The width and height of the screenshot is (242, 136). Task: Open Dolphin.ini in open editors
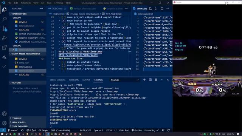click(28, 42)
